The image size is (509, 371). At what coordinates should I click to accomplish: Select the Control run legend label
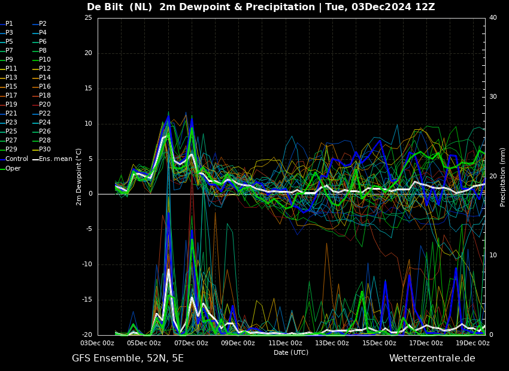[x=17, y=159]
